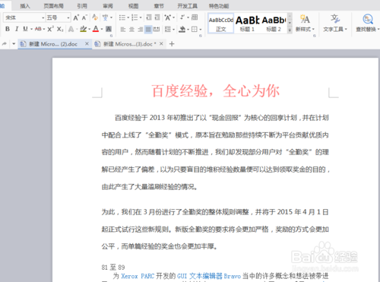The height and width of the screenshot is (282, 380).
Task: Click the bulleted list icon
Action: click(122, 17)
